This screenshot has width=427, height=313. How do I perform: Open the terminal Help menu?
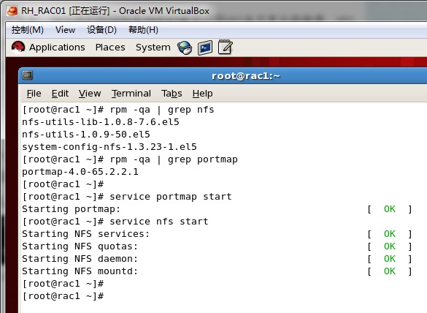(x=202, y=94)
